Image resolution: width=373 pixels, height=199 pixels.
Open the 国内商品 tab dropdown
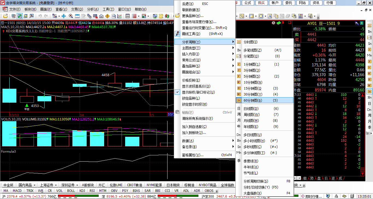(x=34, y=185)
